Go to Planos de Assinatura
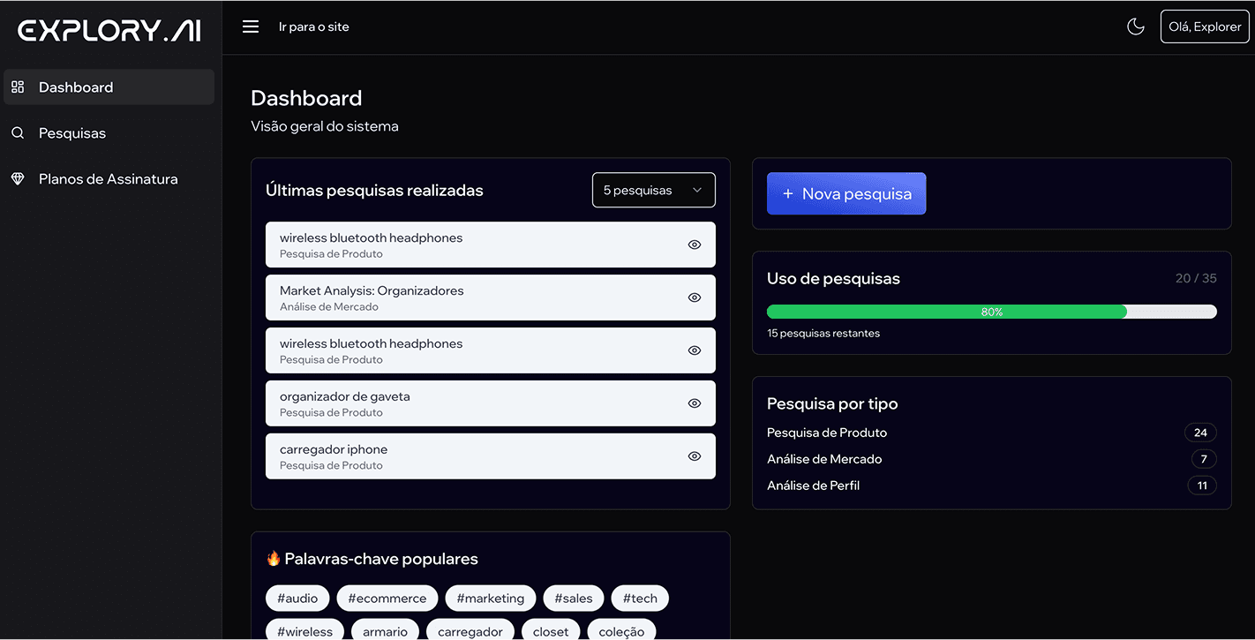Image resolution: width=1255 pixels, height=640 pixels. 108,179
